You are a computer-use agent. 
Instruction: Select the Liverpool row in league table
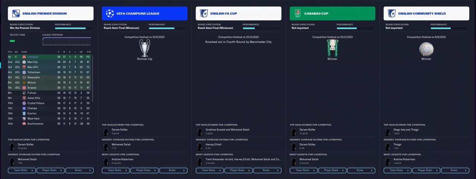pyautogui.click(x=49, y=57)
